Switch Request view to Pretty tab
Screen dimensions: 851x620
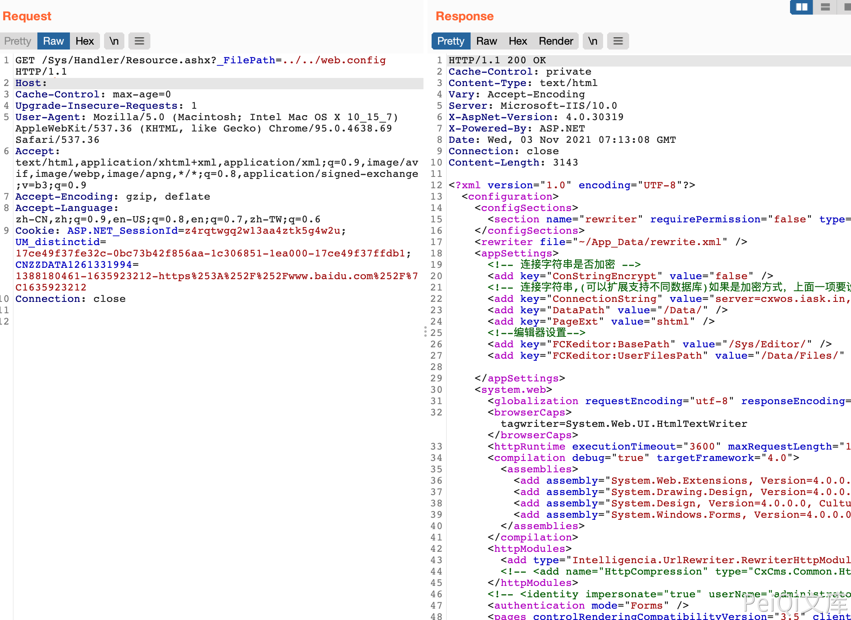18,41
